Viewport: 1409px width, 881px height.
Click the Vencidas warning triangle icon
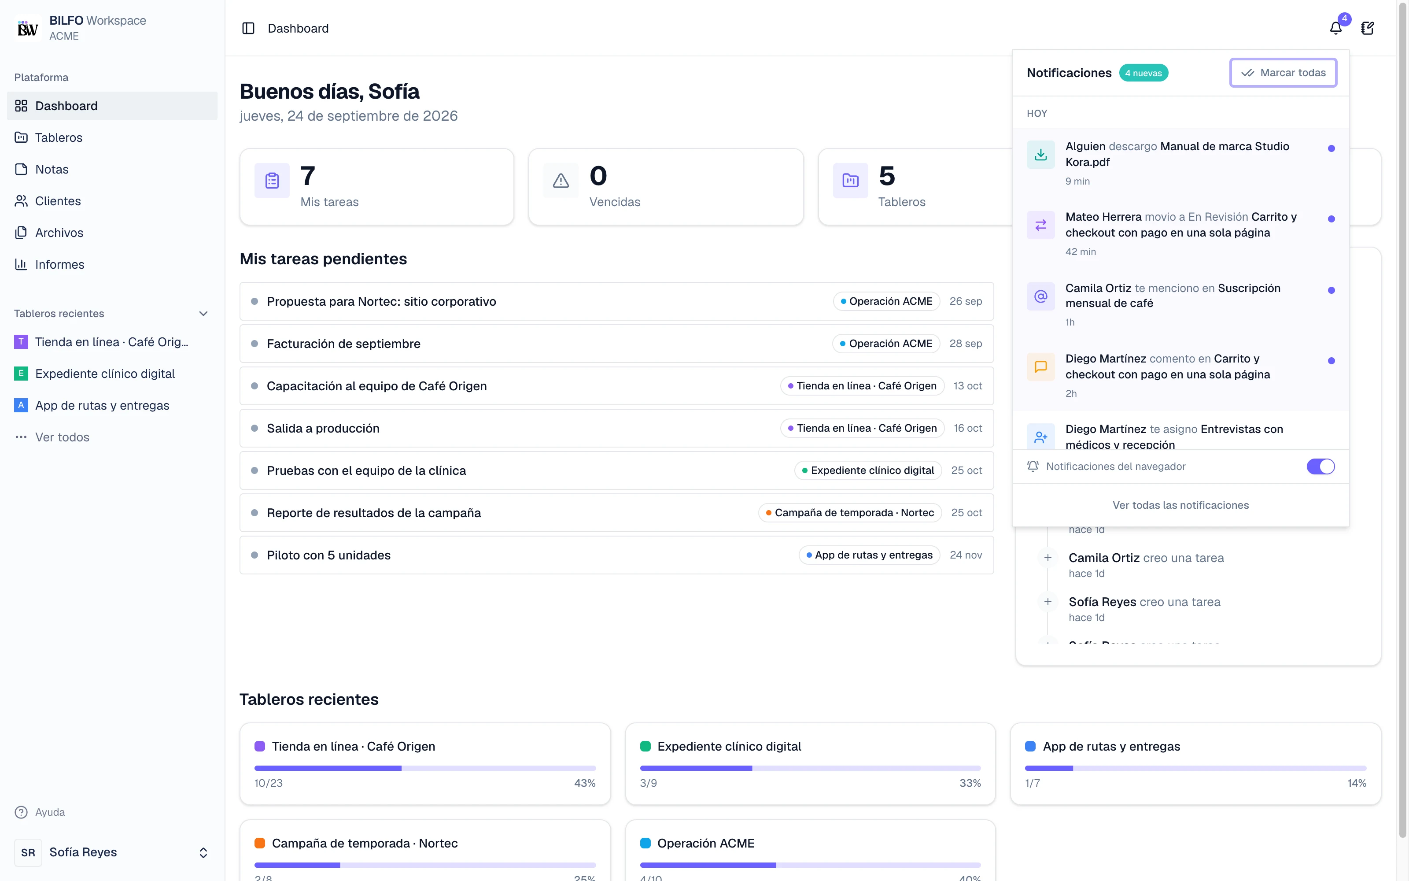(x=561, y=181)
